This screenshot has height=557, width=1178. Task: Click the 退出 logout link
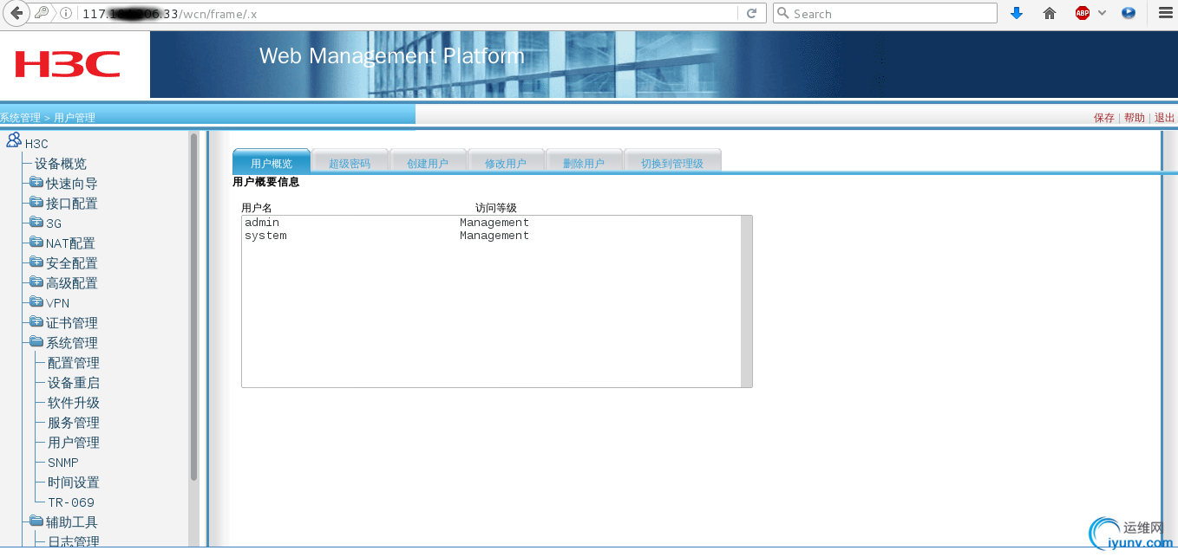[x=1165, y=118]
